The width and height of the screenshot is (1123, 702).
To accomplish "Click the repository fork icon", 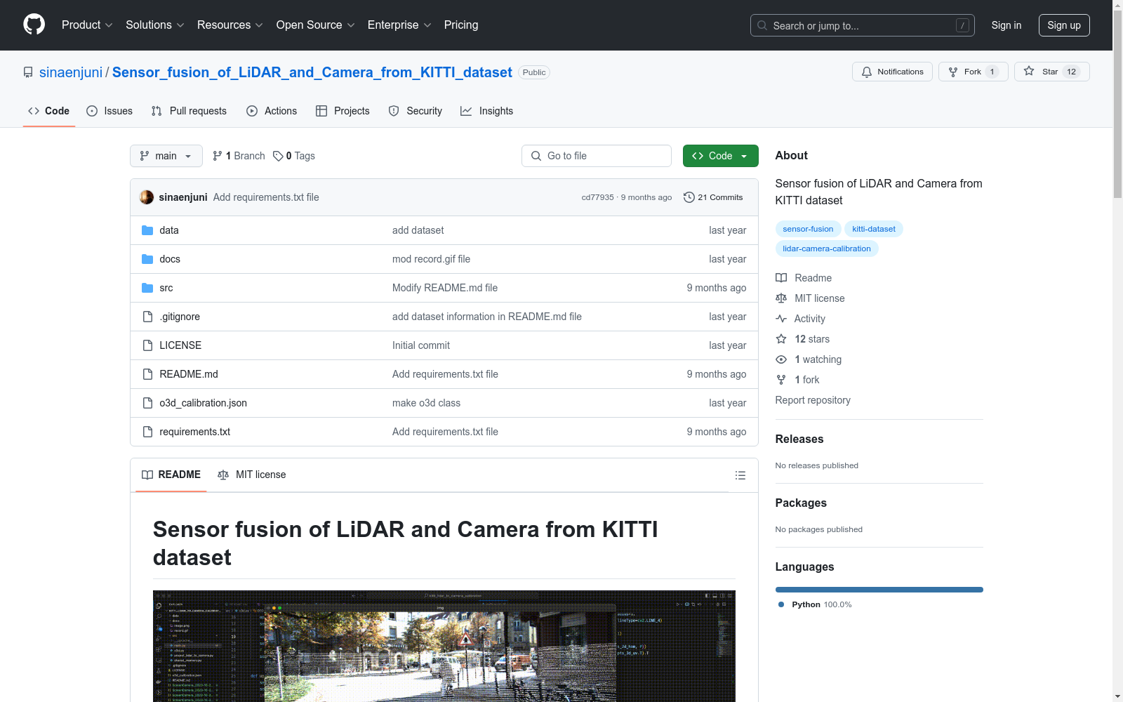I will click(953, 72).
